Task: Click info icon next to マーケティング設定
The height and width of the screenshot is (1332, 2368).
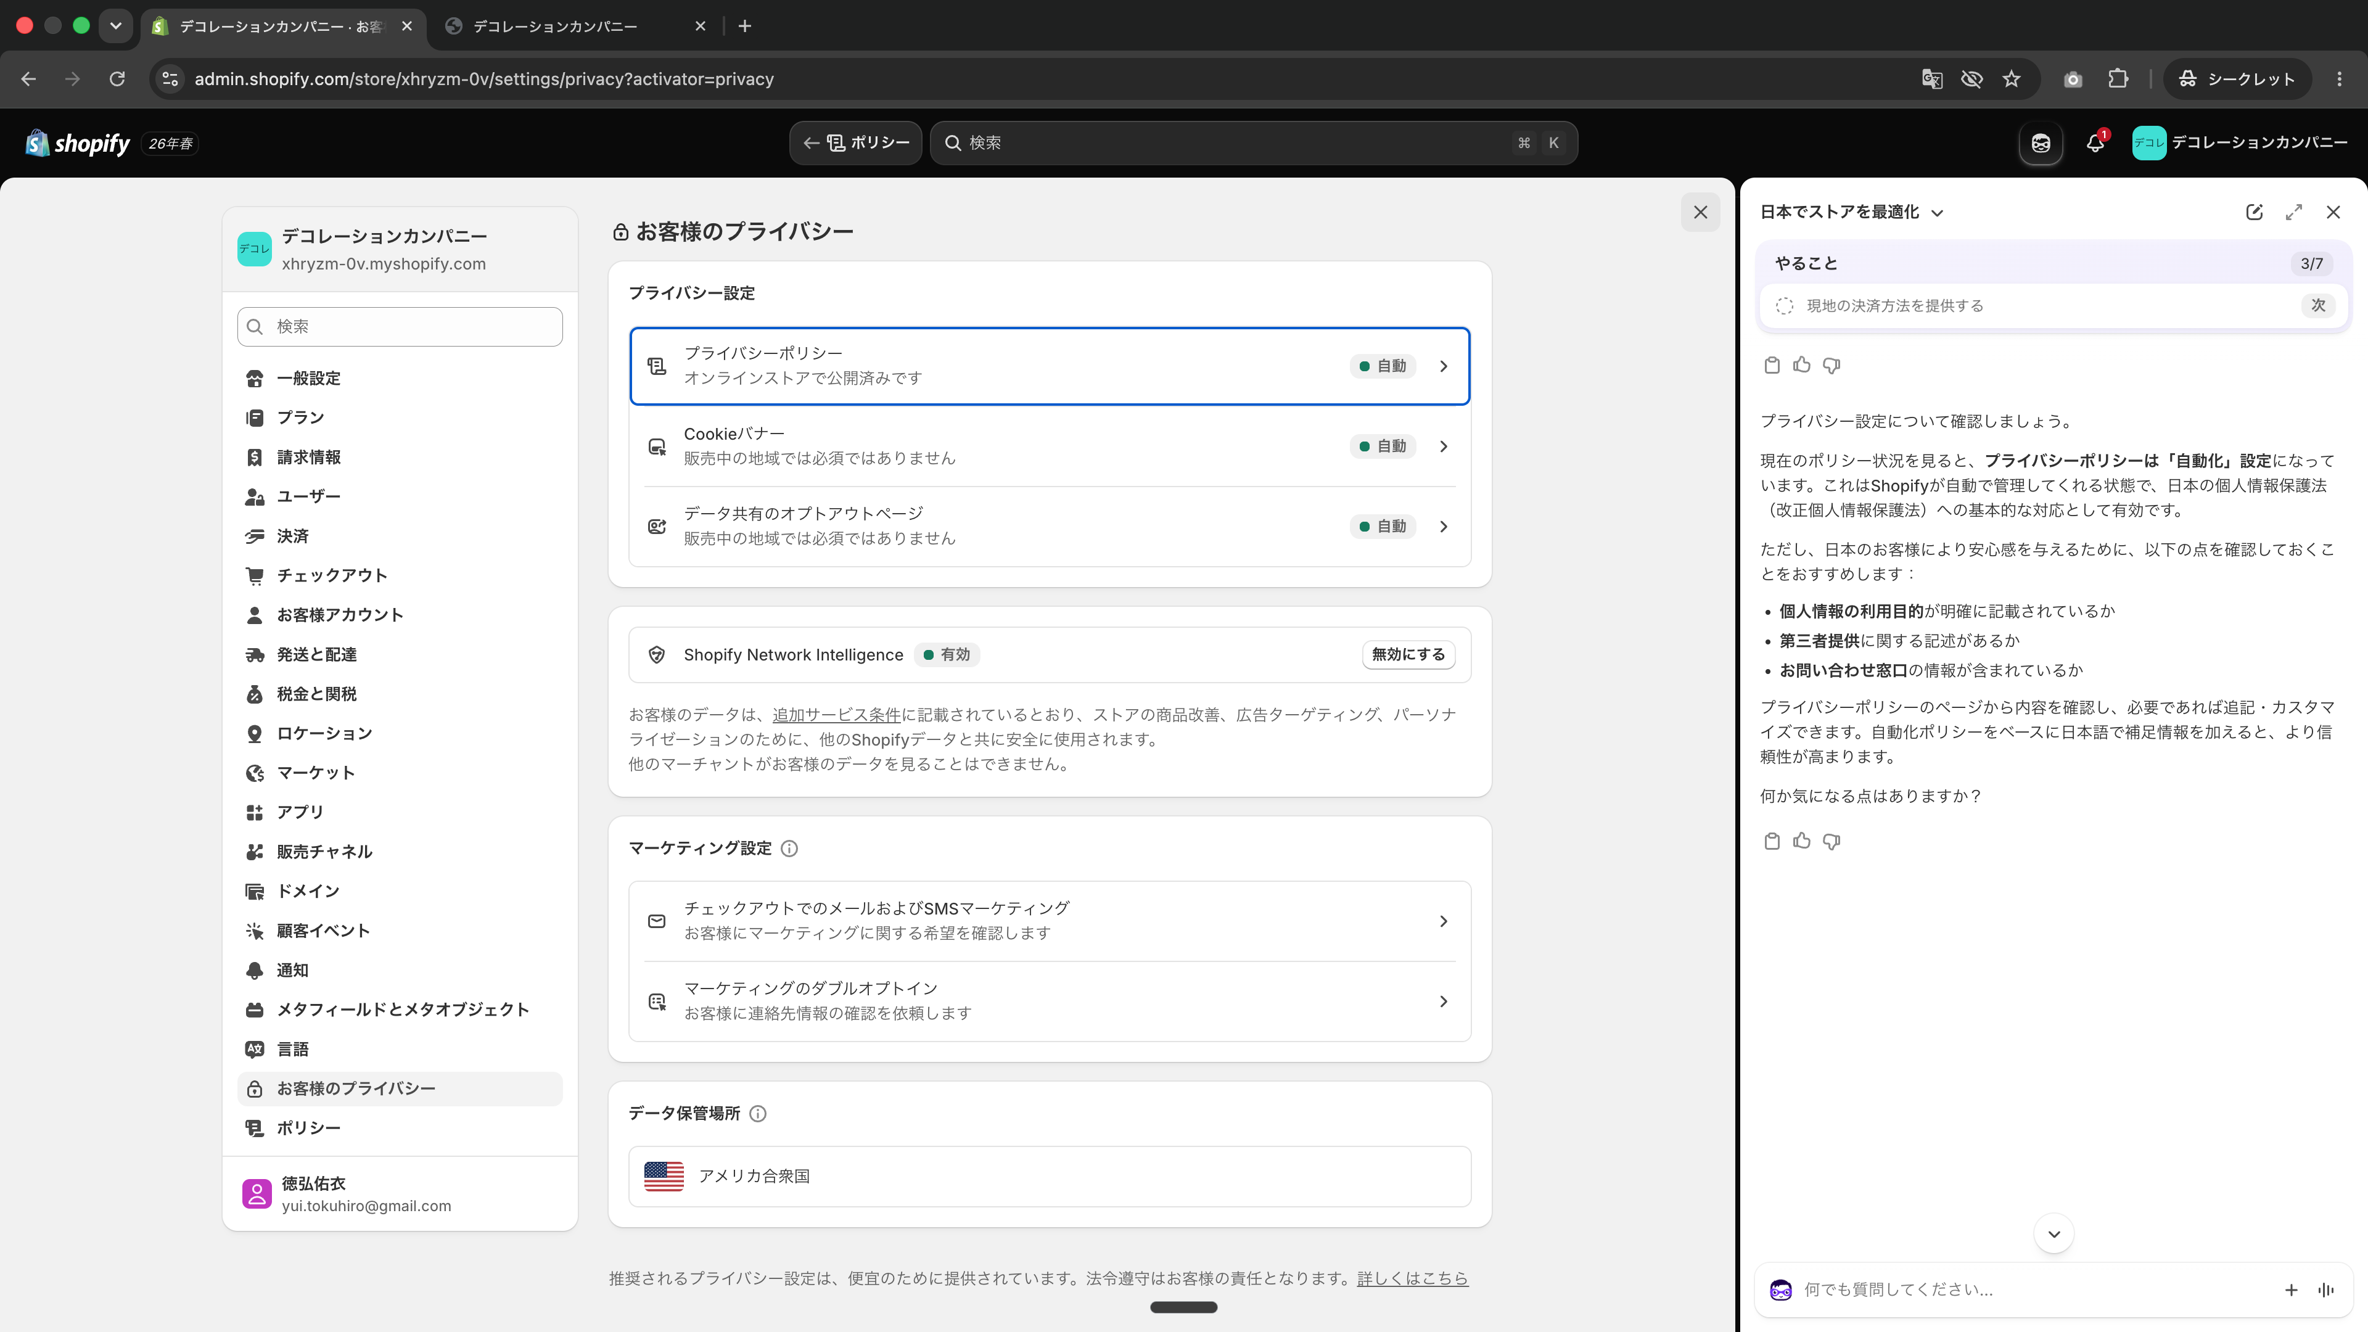Action: [x=789, y=849]
